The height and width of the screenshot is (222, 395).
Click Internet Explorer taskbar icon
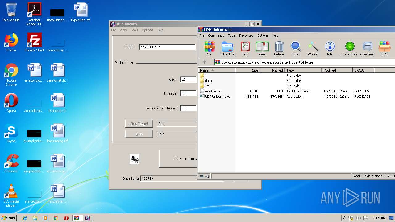point(25,218)
